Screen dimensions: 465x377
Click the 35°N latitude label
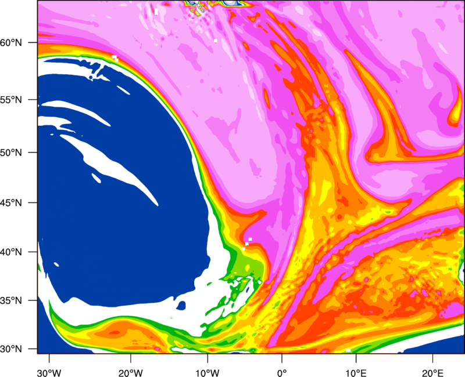(11, 300)
